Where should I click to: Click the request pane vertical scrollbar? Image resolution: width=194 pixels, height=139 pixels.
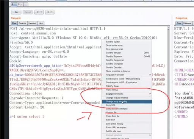pyautogui.click(x=169, y=82)
